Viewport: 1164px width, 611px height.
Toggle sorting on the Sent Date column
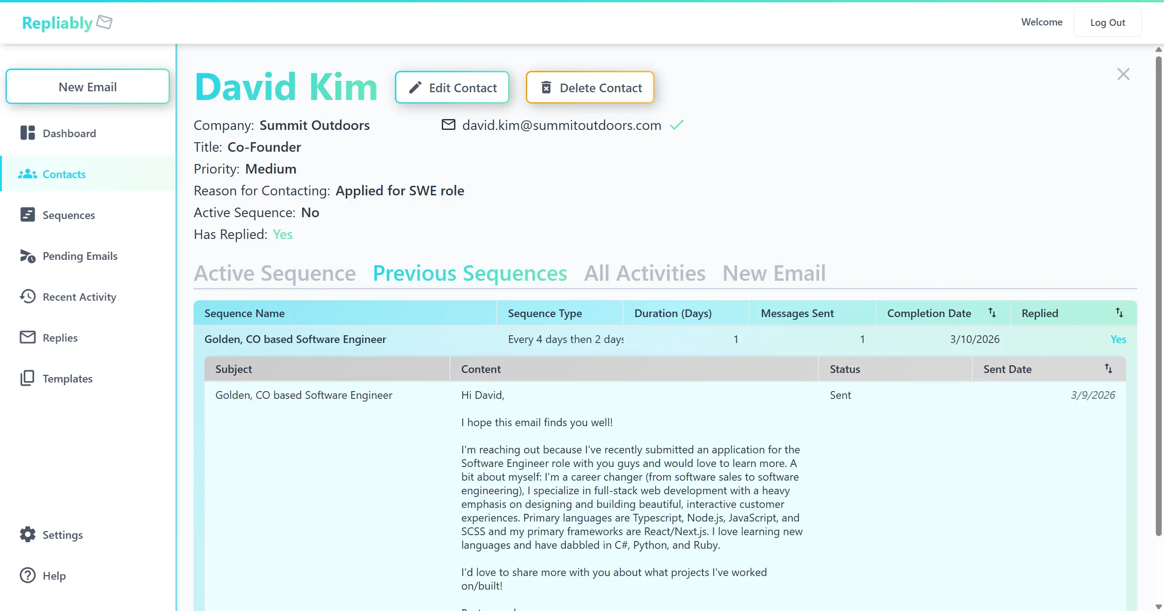1108,369
